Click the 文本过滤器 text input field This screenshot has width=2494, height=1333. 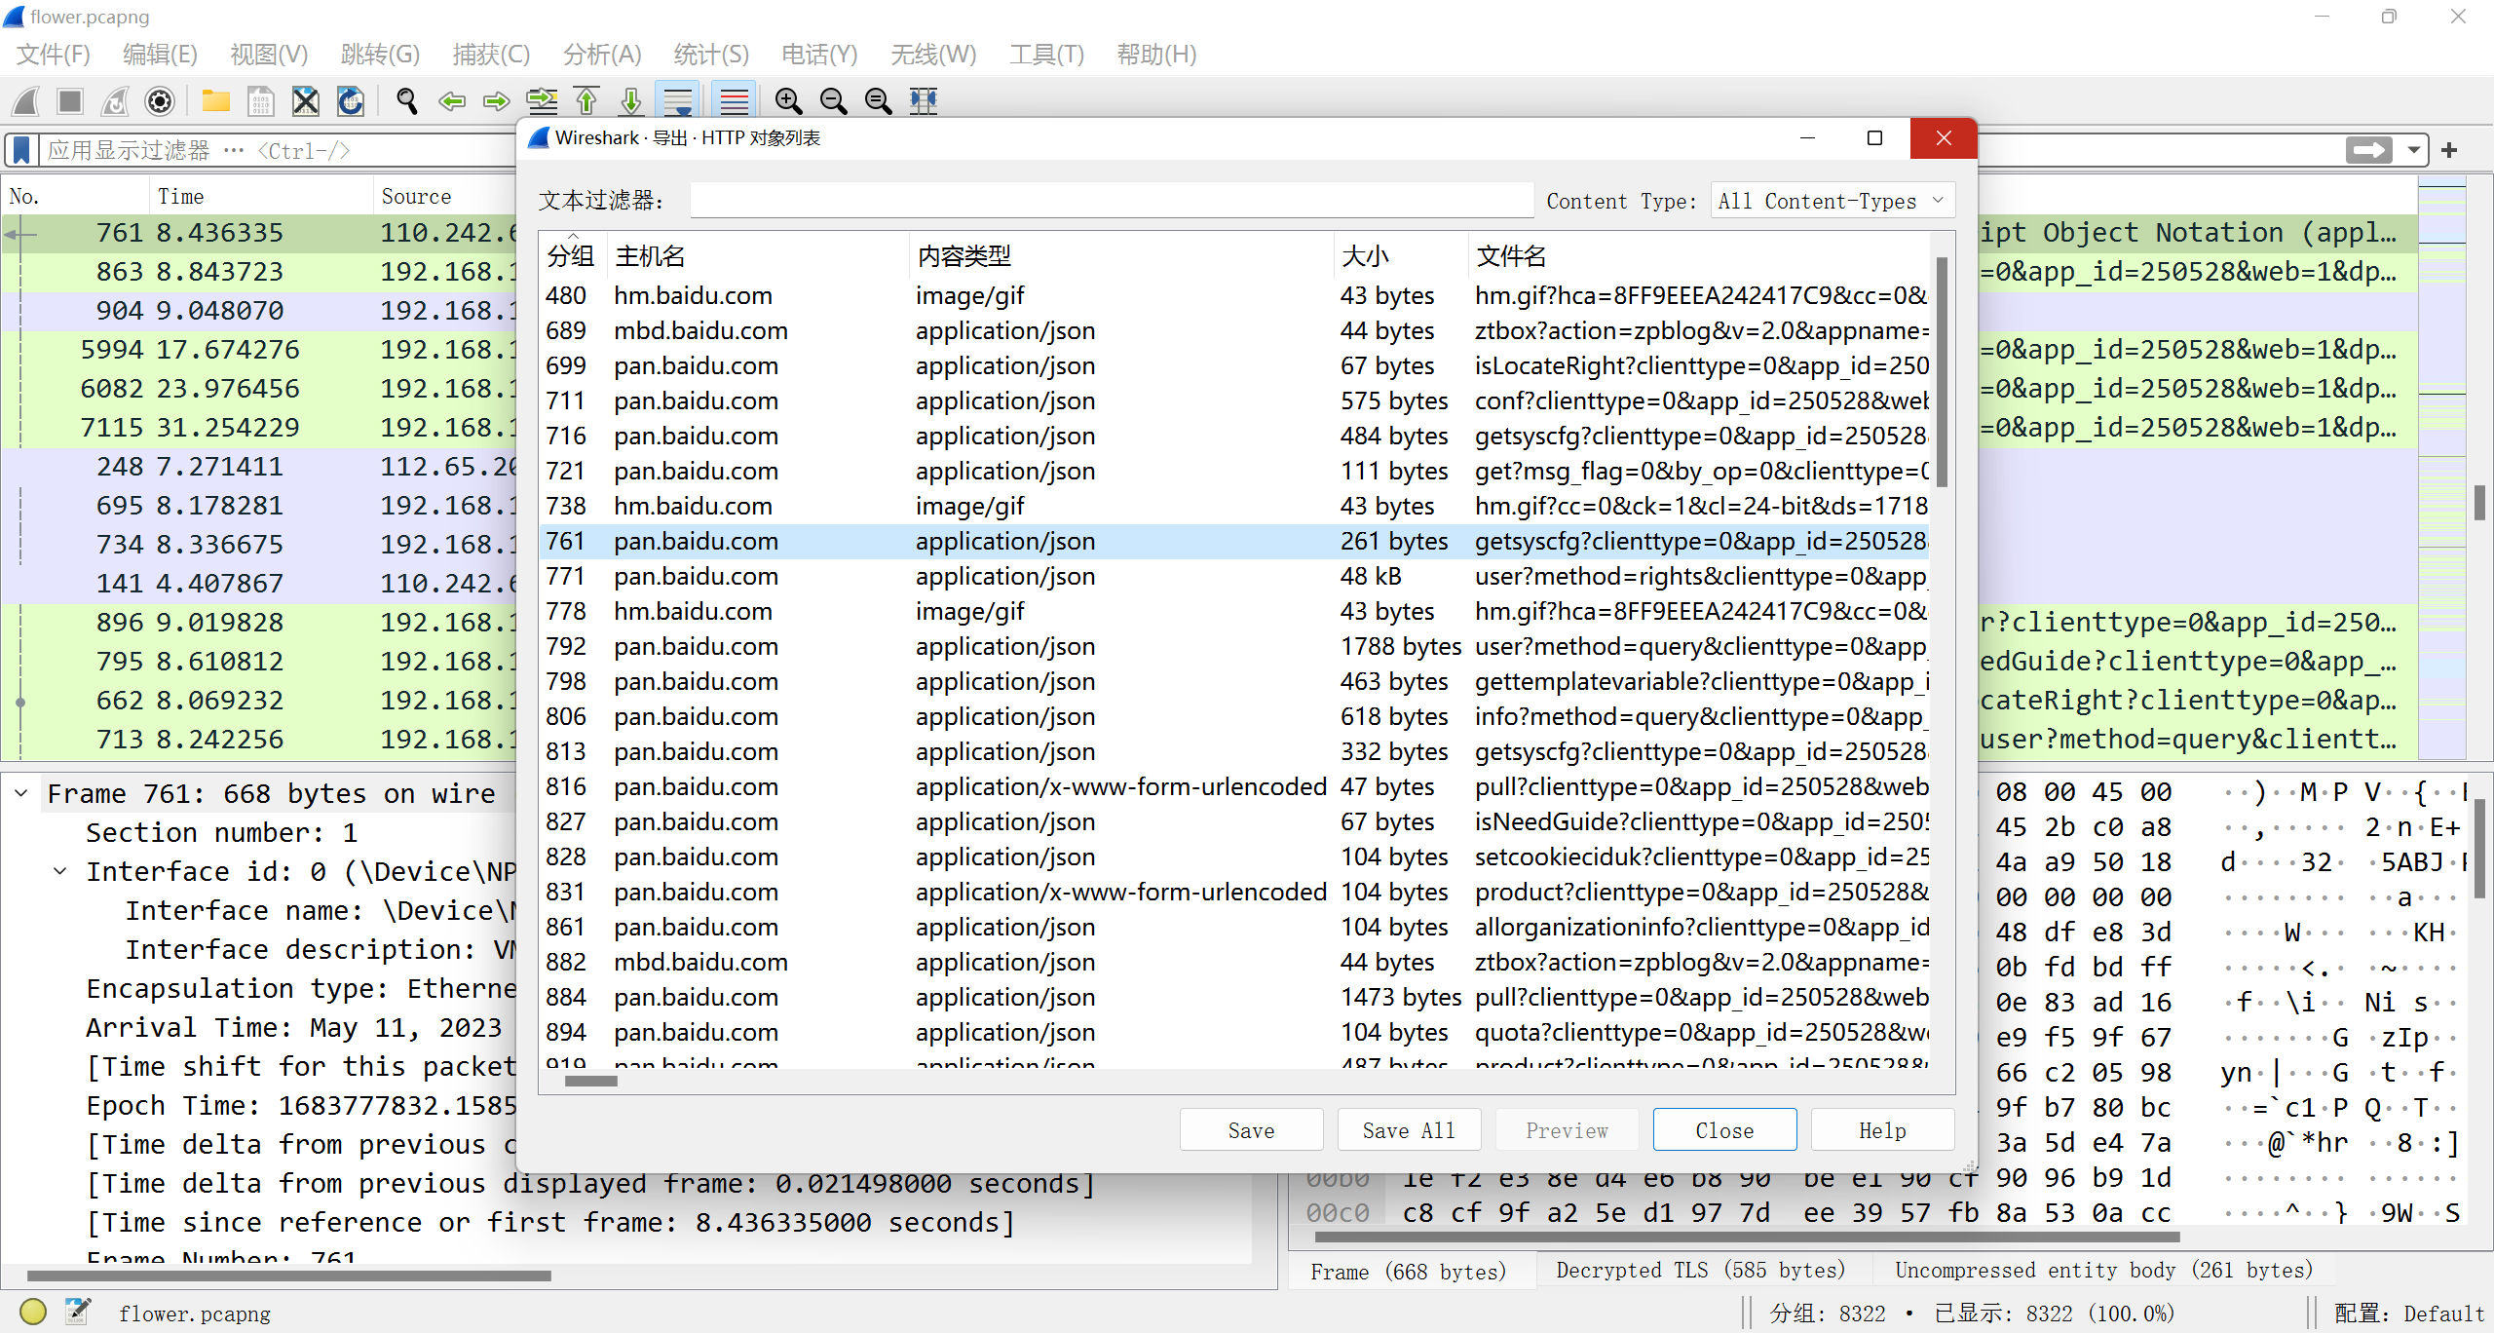1111,201
